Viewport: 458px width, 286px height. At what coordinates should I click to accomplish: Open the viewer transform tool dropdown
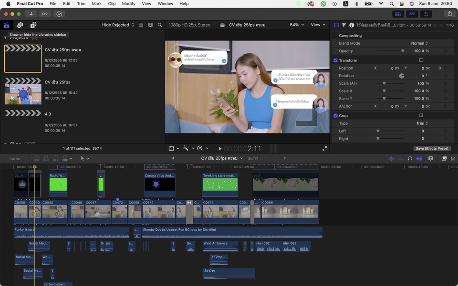(174, 148)
